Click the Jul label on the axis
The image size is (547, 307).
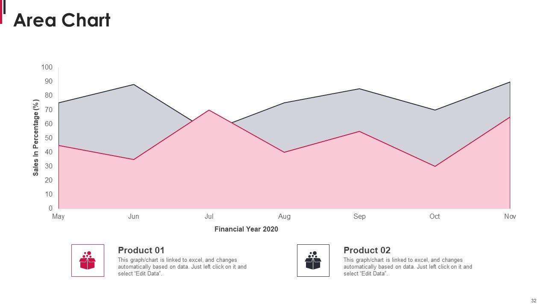(x=209, y=217)
